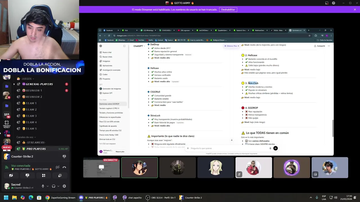Screen dimensions: 360x202
Task: Switch to the Facebook tab in streamed Chrome
Action: (111, 30)
